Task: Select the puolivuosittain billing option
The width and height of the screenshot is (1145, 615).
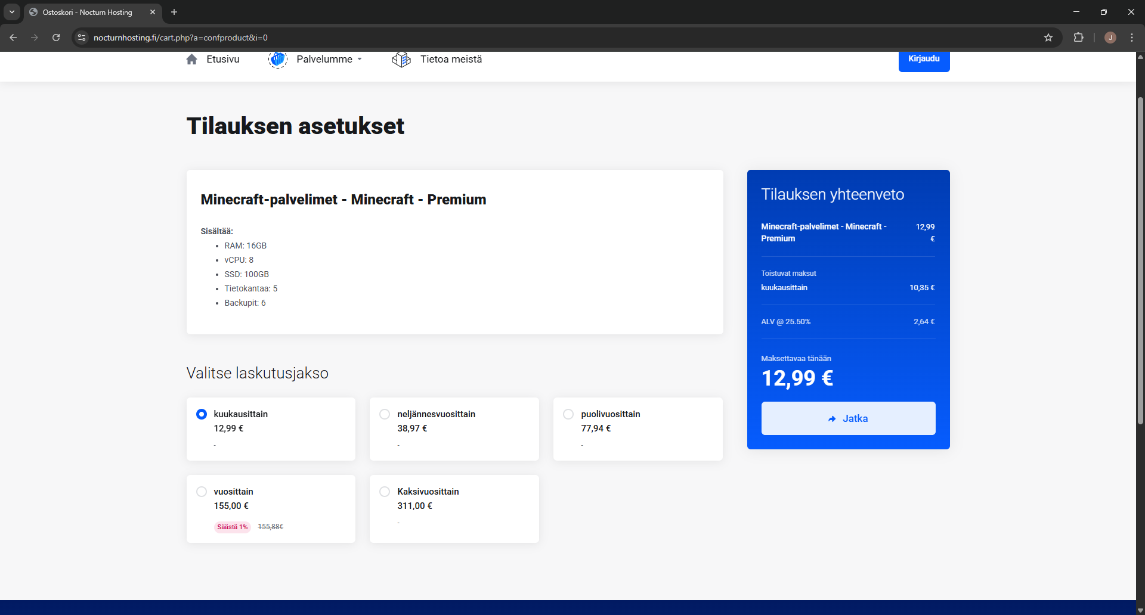Action: [x=568, y=414]
